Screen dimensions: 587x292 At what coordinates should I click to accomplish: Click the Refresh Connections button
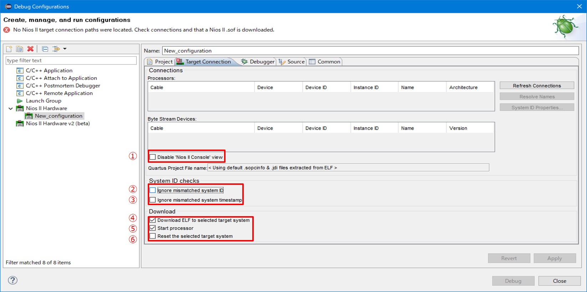pyautogui.click(x=537, y=85)
